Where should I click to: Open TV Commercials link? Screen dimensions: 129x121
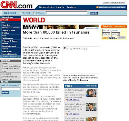click(11, 76)
